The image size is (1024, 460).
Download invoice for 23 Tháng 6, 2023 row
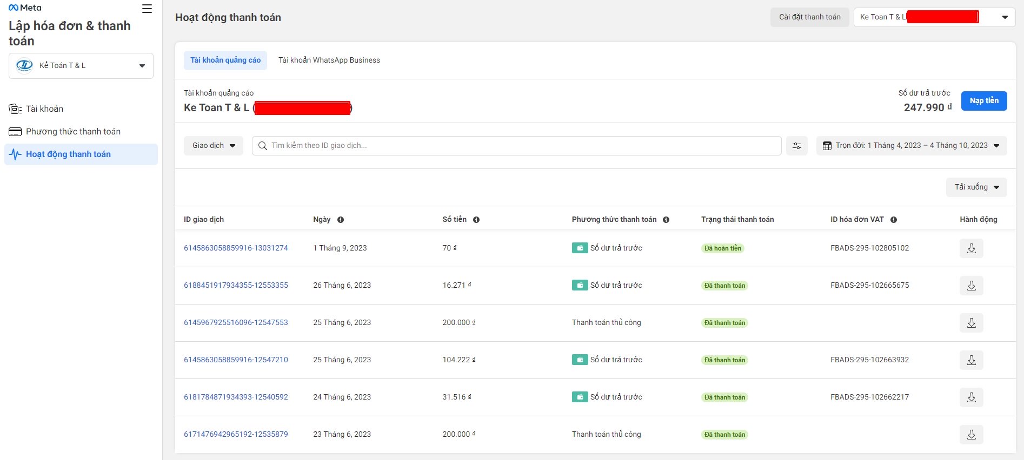[972, 435]
